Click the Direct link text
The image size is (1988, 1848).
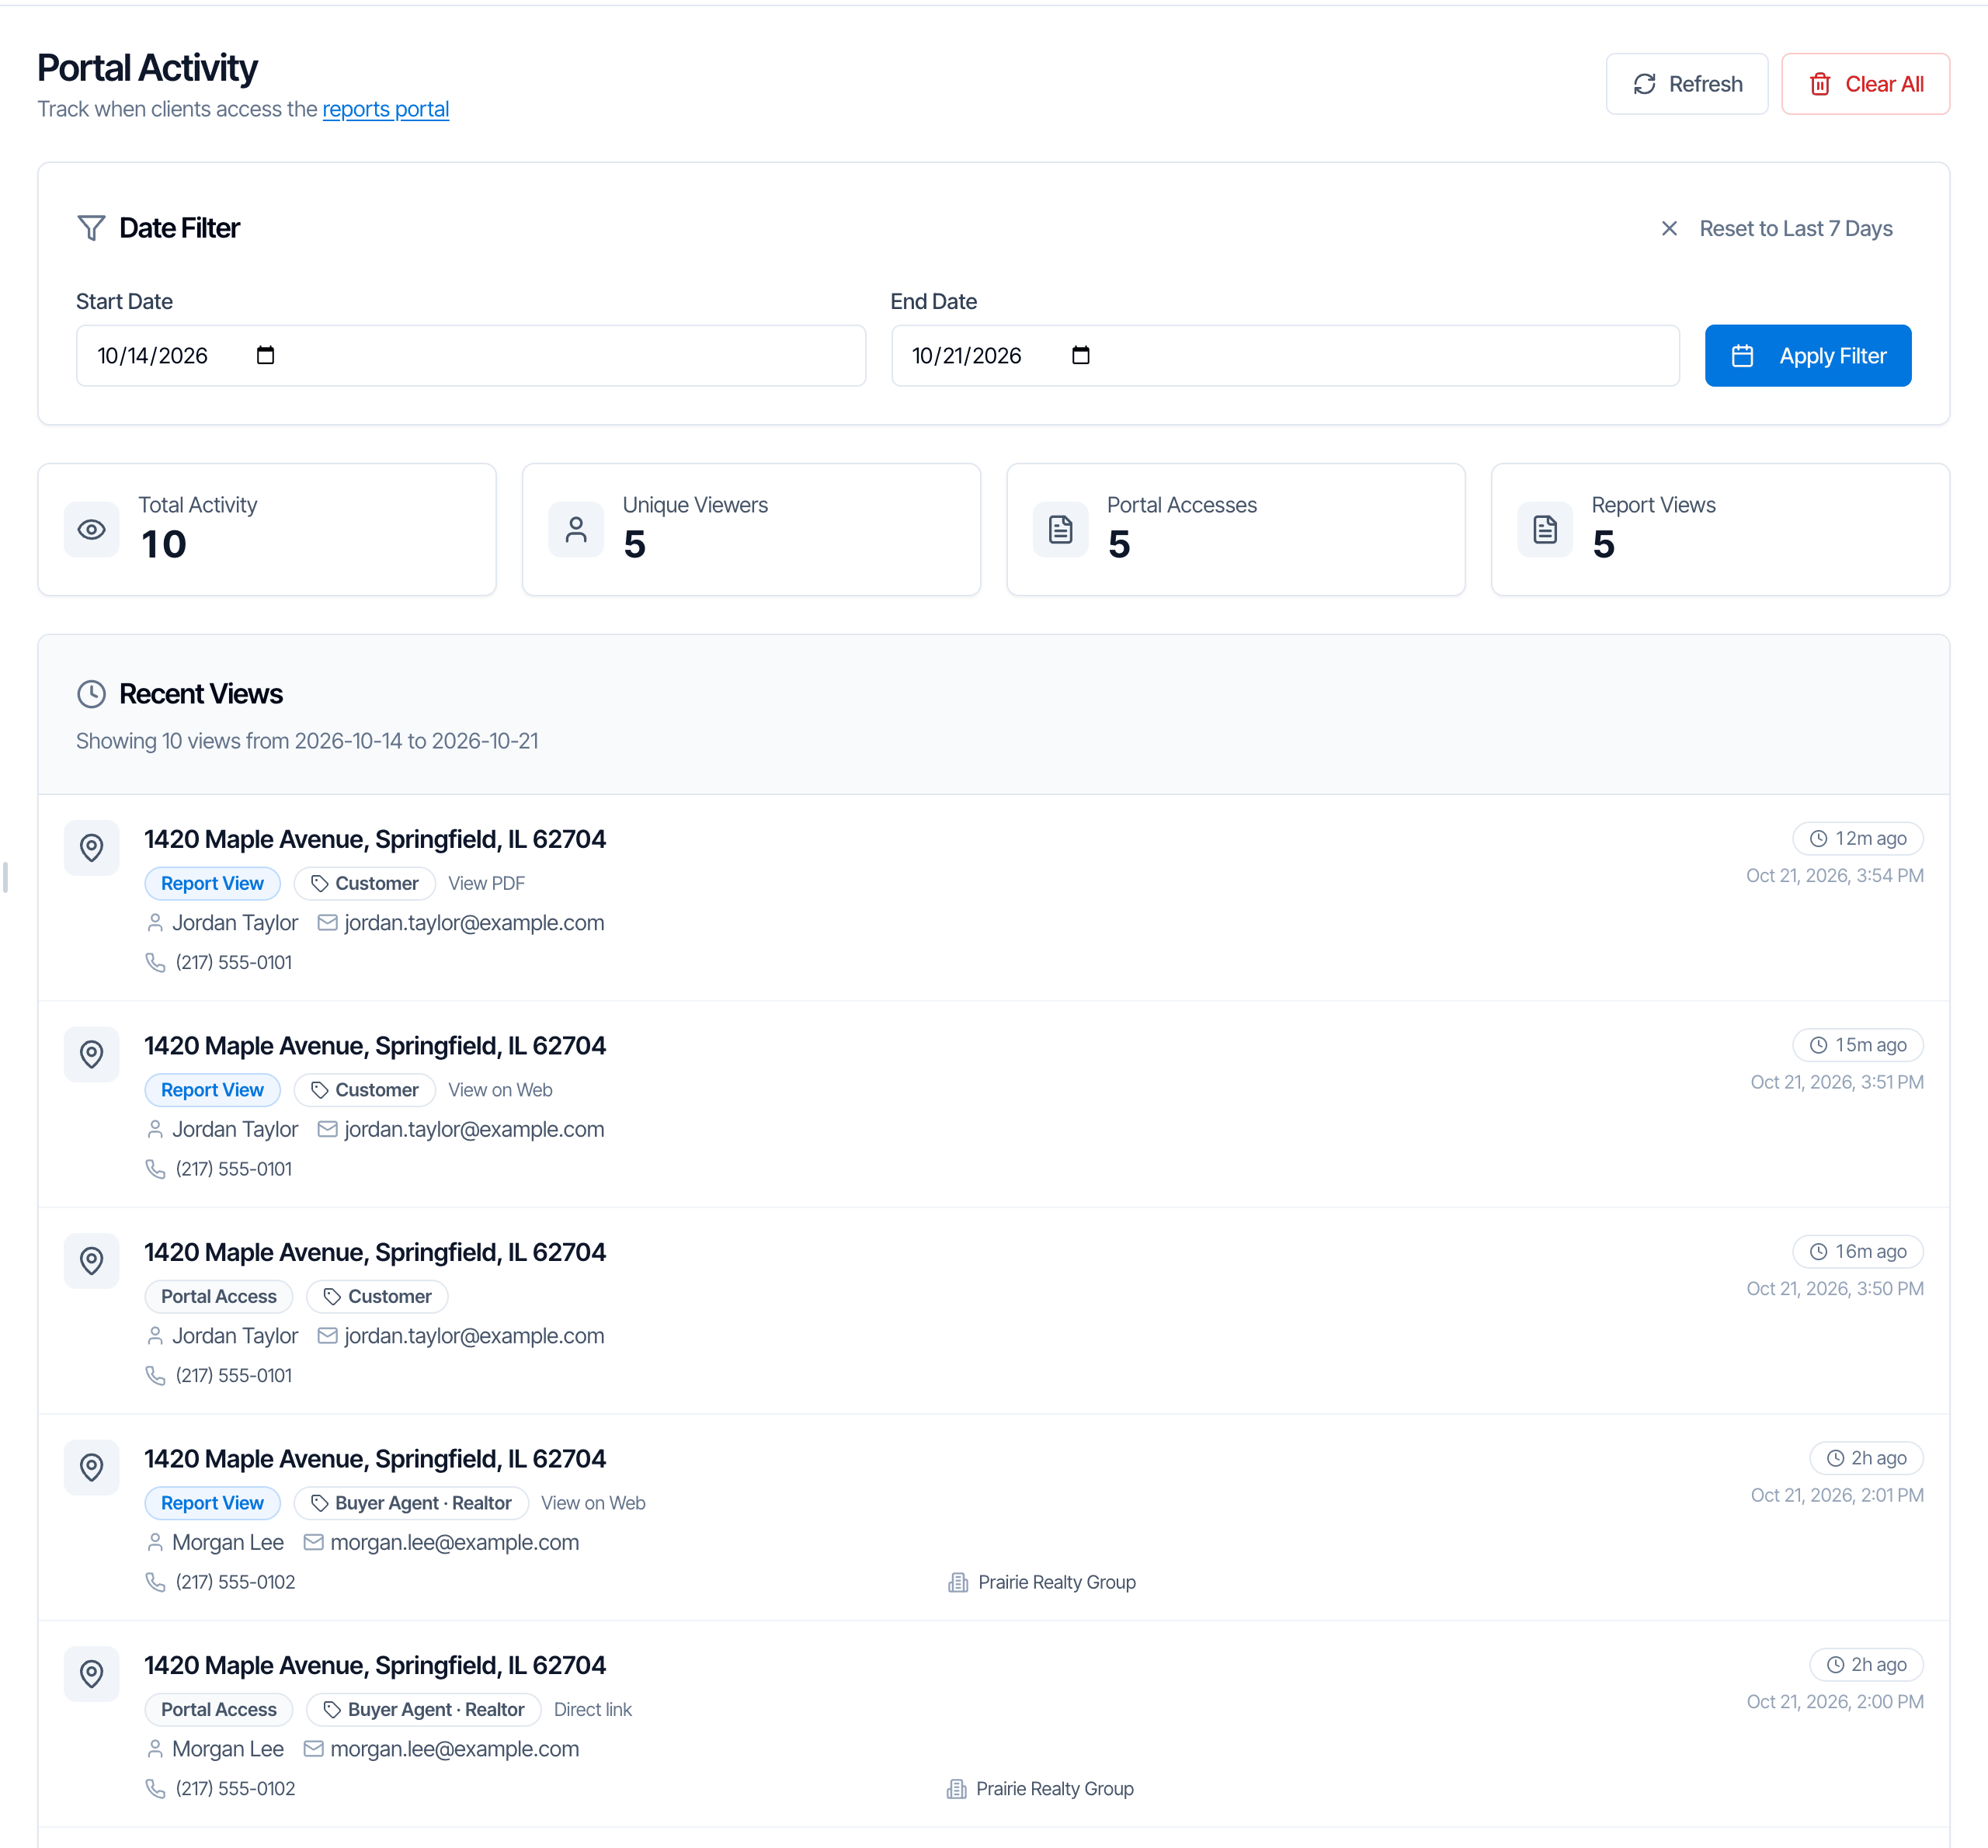(x=593, y=1710)
